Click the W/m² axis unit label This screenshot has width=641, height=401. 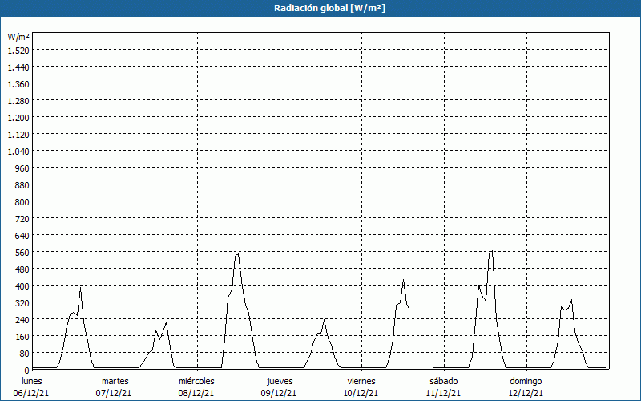pyautogui.click(x=18, y=37)
